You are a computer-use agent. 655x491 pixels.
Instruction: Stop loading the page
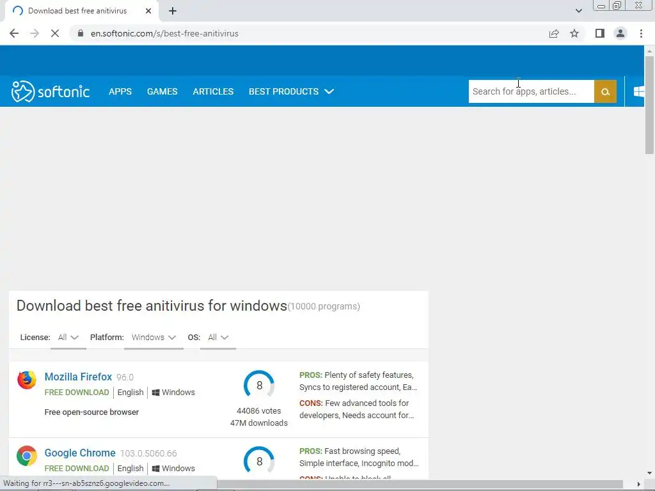click(55, 33)
